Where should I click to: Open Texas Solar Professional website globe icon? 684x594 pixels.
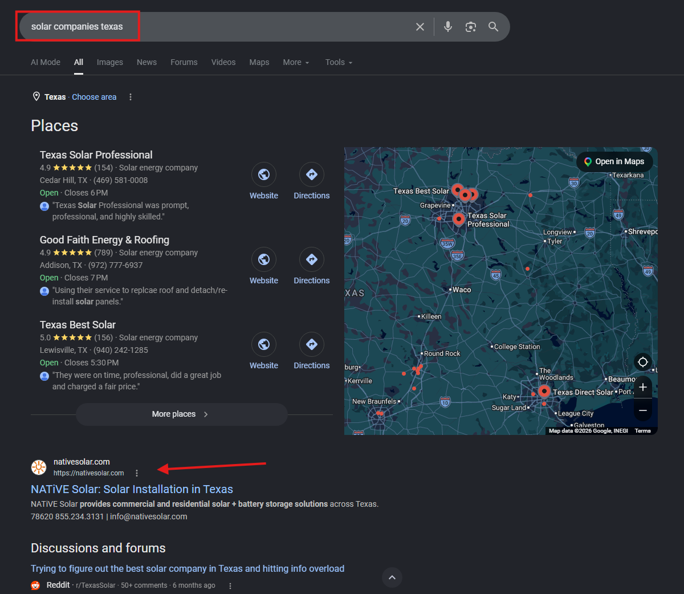(x=264, y=174)
